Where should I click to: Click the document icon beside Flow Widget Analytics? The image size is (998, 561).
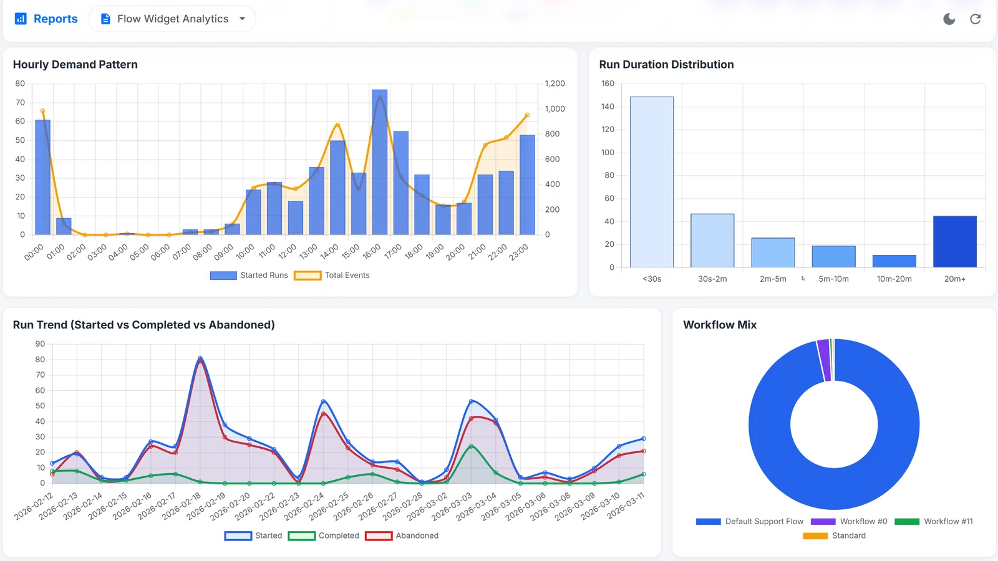coord(105,19)
